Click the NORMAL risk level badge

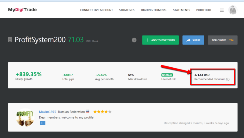coord(167,75)
